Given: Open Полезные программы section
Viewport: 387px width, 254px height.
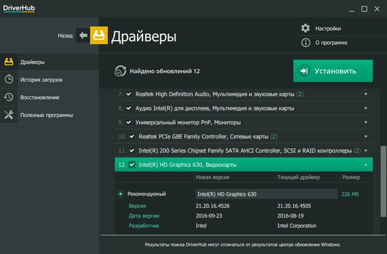Looking at the screenshot, I should tap(49, 115).
